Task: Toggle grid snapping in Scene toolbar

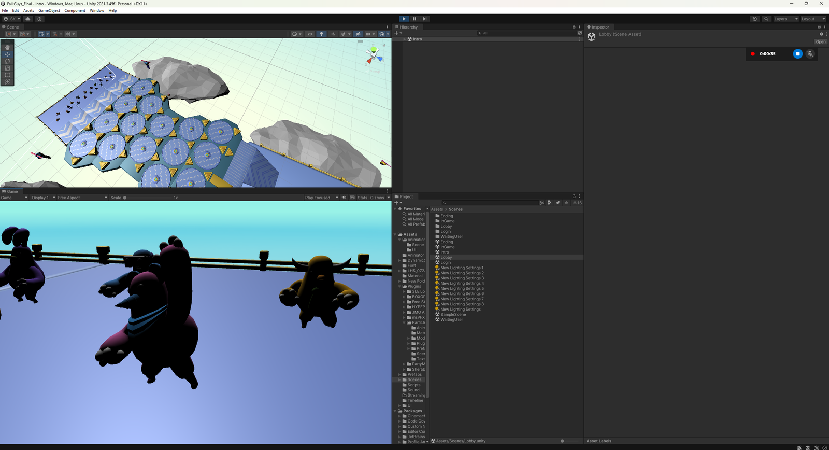Action: tap(55, 34)
